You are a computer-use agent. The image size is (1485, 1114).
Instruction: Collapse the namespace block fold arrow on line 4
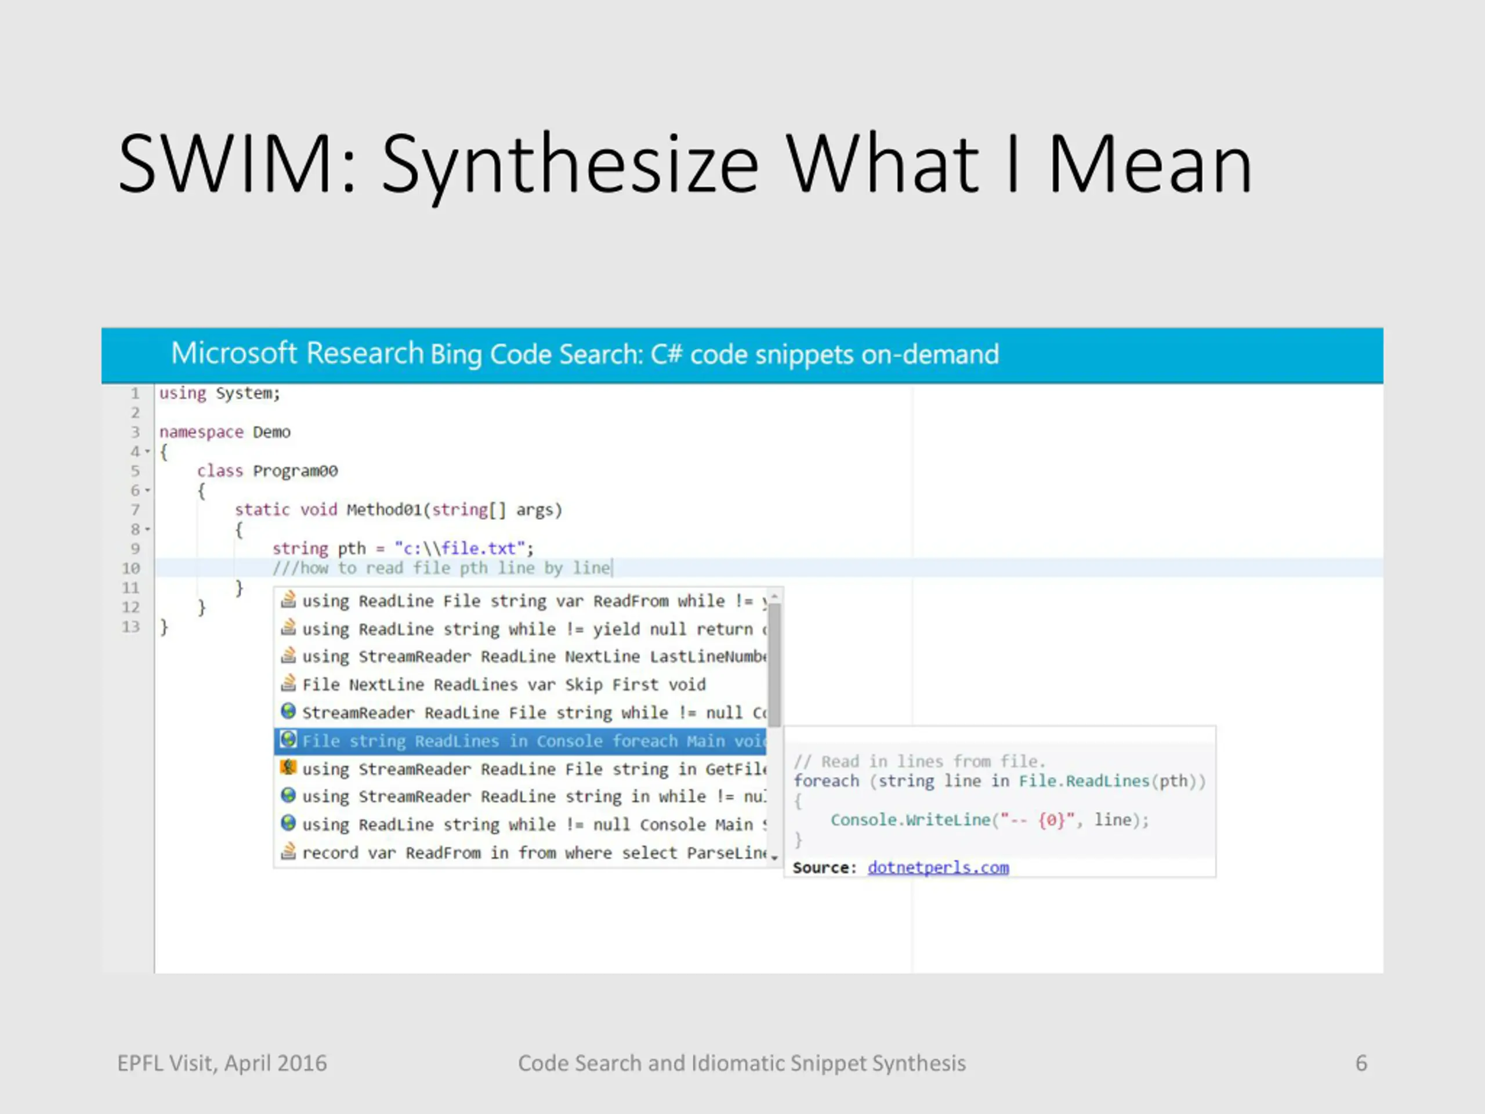point(148,451)
